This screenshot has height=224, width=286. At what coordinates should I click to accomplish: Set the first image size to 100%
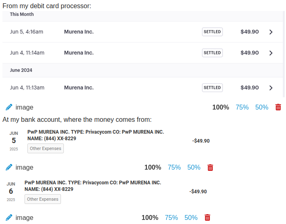221,107
